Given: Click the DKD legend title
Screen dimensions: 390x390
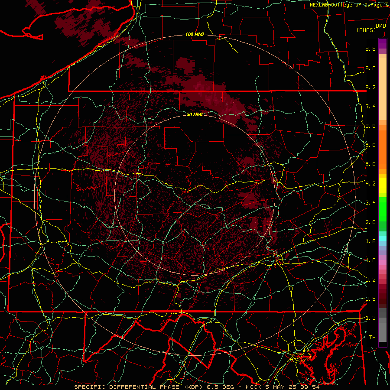Looking at the screenshot, I should point(380,26).
